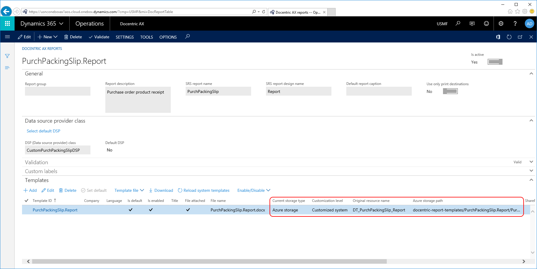Toggle Use only print destinations switch
This screenshot has height=269, width=537.
(450, 91)
